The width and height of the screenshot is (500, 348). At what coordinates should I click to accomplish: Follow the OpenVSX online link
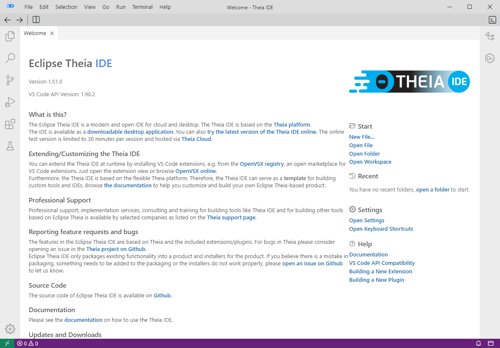click(196, 171)
